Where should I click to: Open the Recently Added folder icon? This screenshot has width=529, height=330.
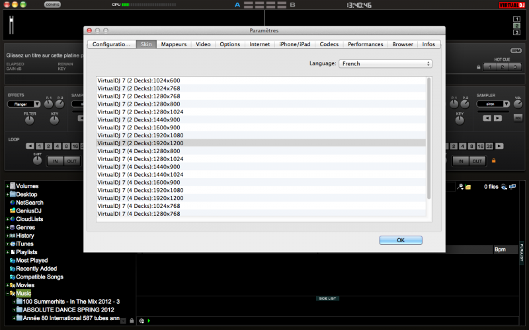pos(13,269)
